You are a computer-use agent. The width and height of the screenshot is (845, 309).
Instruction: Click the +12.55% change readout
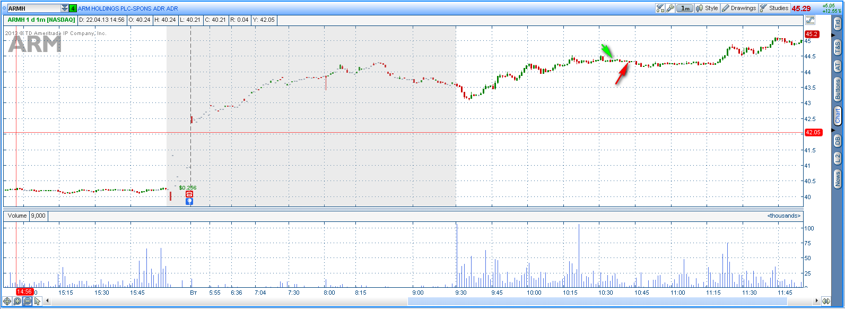[x=831, y=11]
